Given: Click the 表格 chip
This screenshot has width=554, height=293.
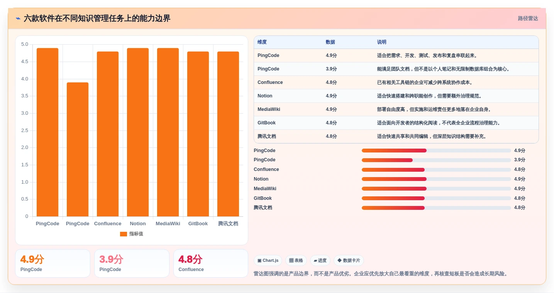Looking at the screenshot, I should pyautogui.click(x=296, y=261).
